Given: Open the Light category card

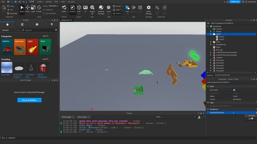Looking at the screenshot, I should [x=33, y=47].
